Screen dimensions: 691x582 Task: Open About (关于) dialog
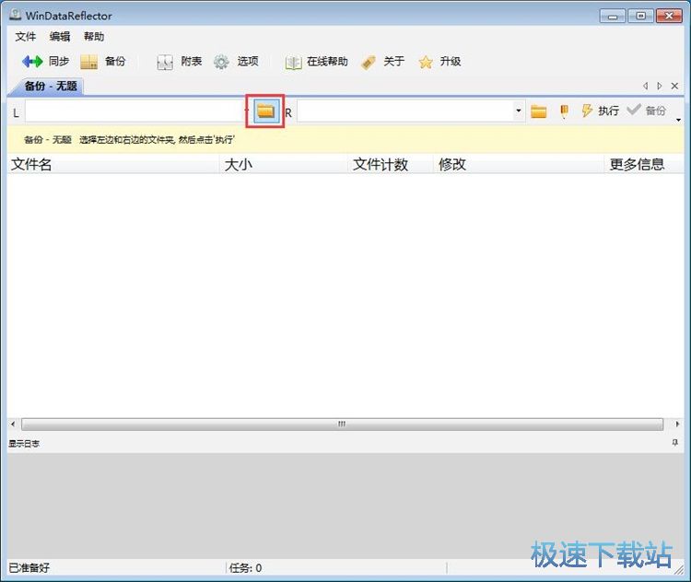[382, 62]
